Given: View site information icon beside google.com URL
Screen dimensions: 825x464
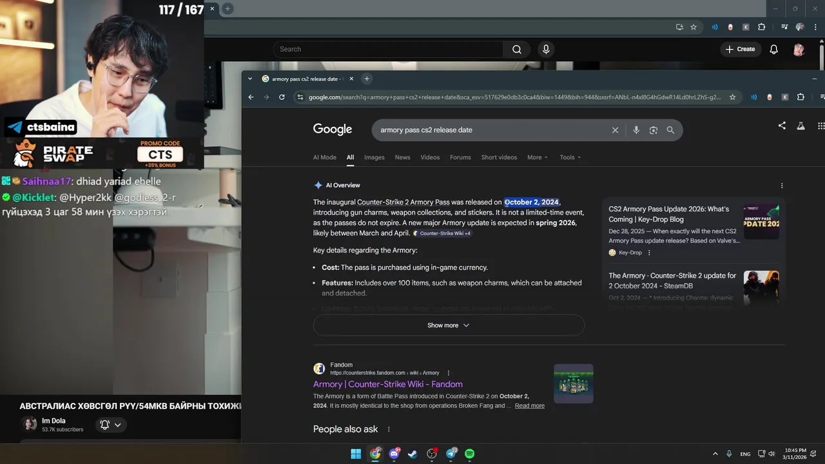Looking at the screenshot, I should pyautogui.click(x=300, y=97).
